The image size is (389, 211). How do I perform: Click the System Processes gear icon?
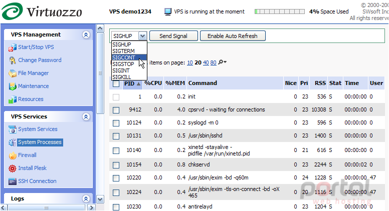(12, 142)
